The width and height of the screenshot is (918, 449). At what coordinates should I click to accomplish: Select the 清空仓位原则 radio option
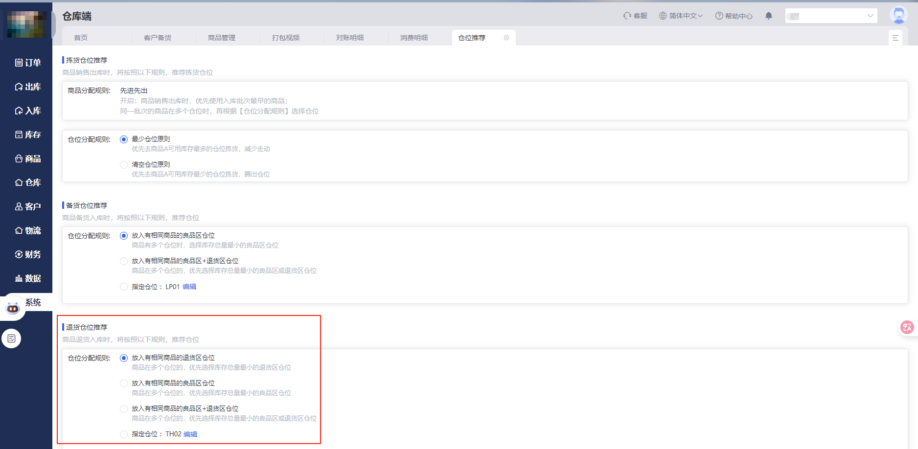click(124, 165)
